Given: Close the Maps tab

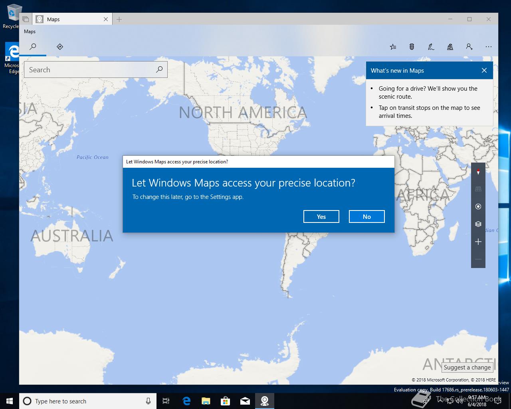Looking at the screenshot, I should pyautogui.click(x=106, y=19).
